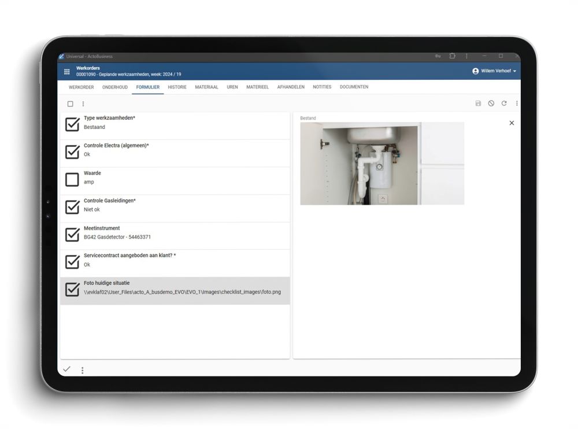Click the save disk icon
The width and height of the screenshot is (578, 429).
478,103
